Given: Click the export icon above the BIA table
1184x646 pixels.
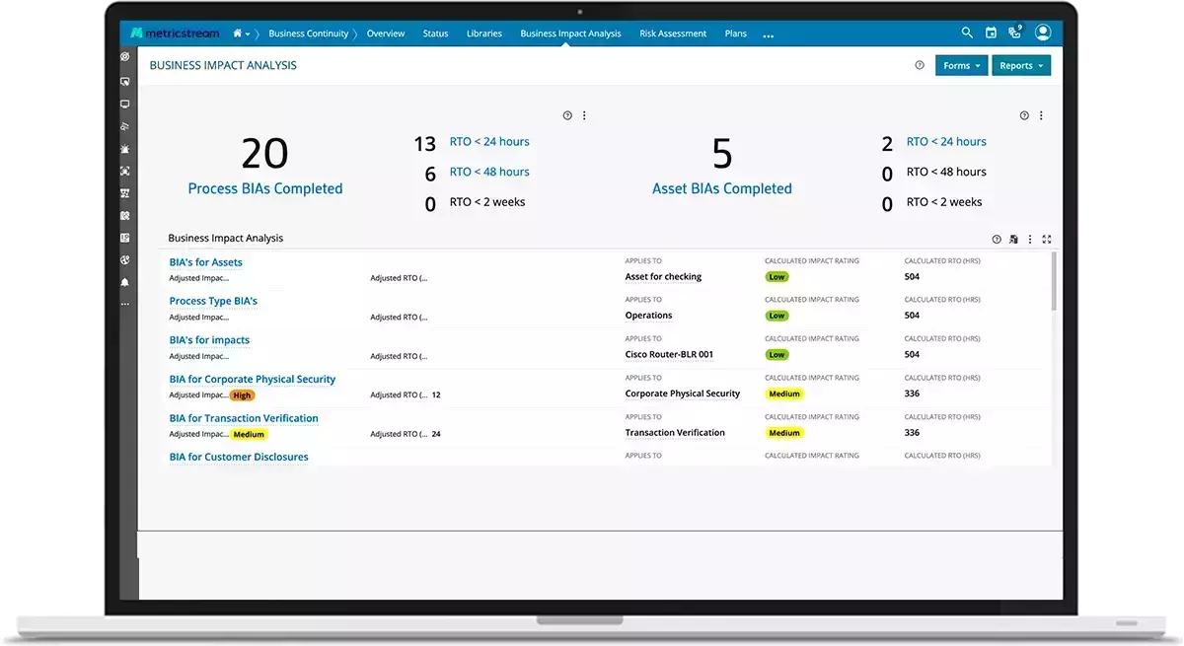Looking at the screenshot, I should [1013, 239].
